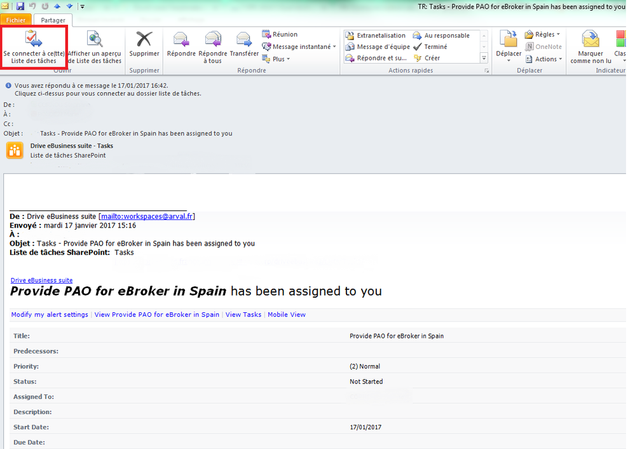
Task: Click the status value Not Started
Action: point(366,382)
